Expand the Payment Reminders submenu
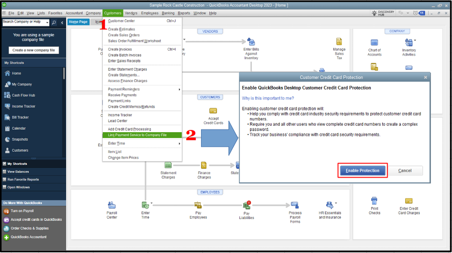Image resolution: width=452 pixels, height=253 pixels. (179, 89)
